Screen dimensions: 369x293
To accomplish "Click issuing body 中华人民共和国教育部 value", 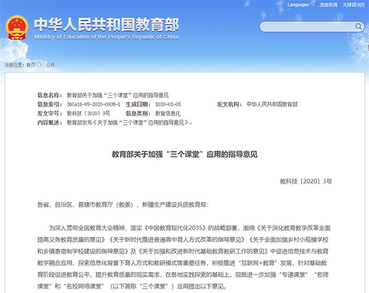I will [x=272, y=105].
